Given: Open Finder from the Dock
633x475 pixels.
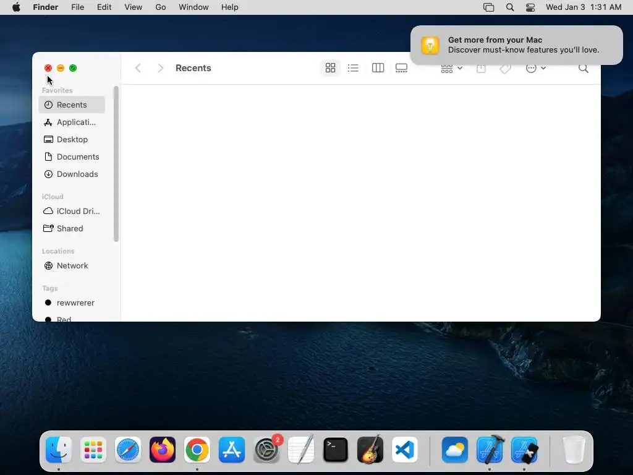Looking at the screenshot, I should tap(59, 450).
